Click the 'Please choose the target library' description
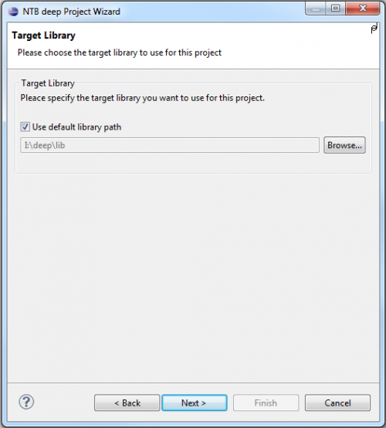The image size is (386, 428). click(x=120, y=52)
